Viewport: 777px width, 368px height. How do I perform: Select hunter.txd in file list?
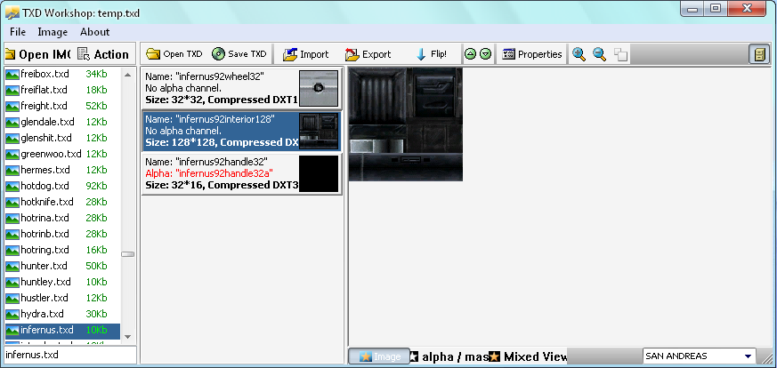[x=62, y=266]
